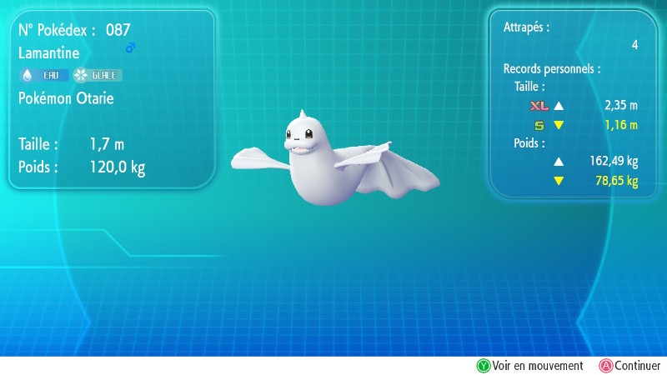Screen dimensions: 667x375
Task: Select the 120,0 kg Poids value
Action: [x=117, y=167]
